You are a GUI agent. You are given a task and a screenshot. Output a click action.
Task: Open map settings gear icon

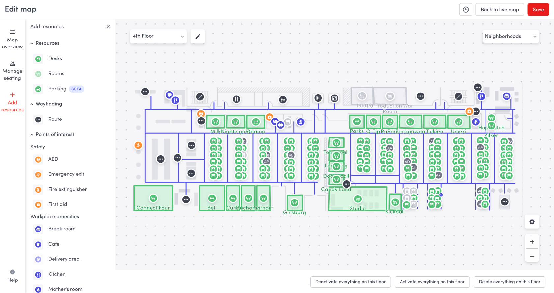coord(532,222)
